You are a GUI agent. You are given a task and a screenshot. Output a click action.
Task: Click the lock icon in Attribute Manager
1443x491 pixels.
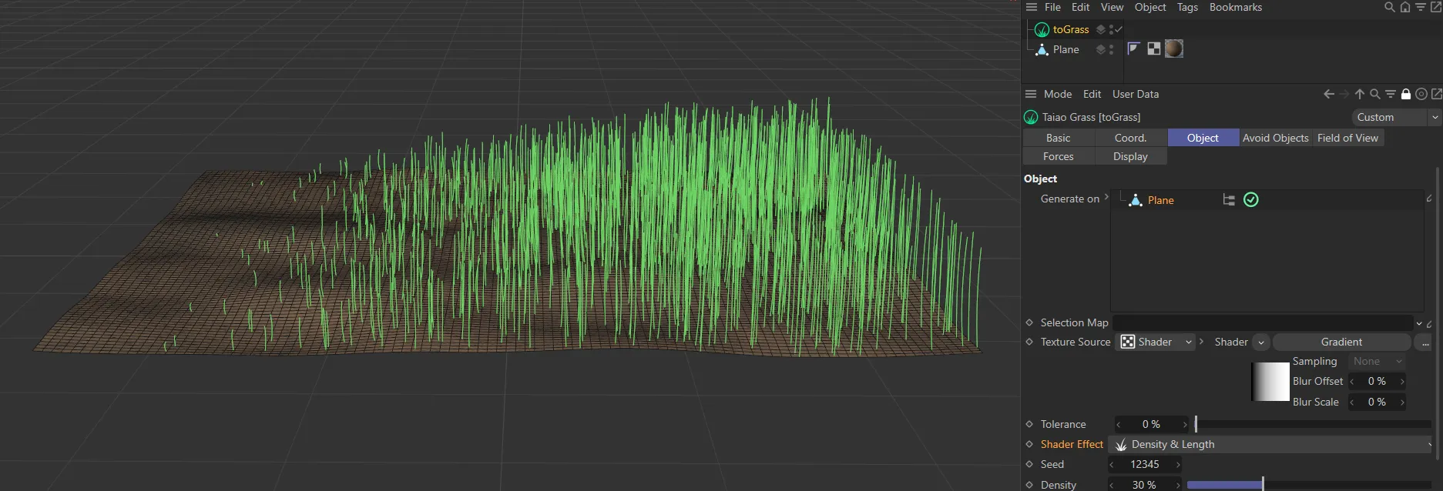click(x=1405, y=94)
